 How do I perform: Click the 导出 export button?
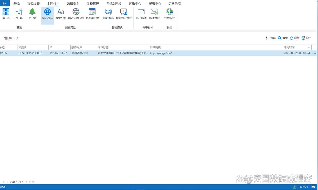click(306, 38)
